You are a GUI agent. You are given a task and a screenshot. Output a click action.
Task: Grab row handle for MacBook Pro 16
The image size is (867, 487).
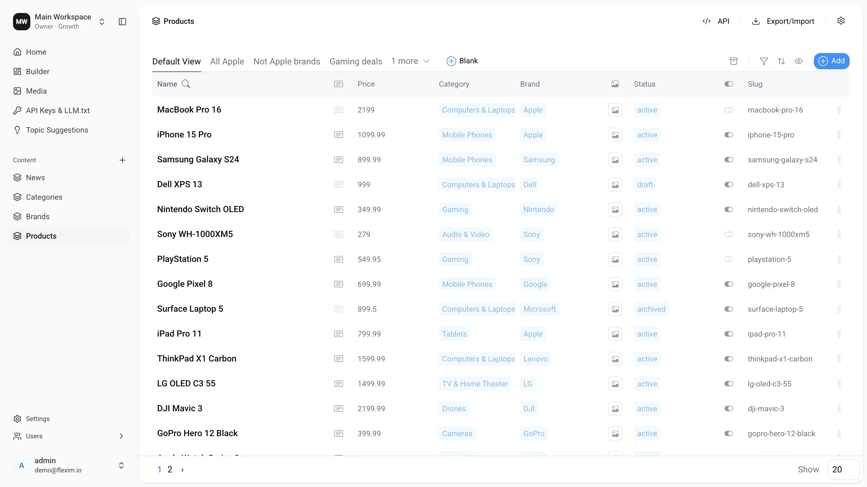tap(839, 110)
